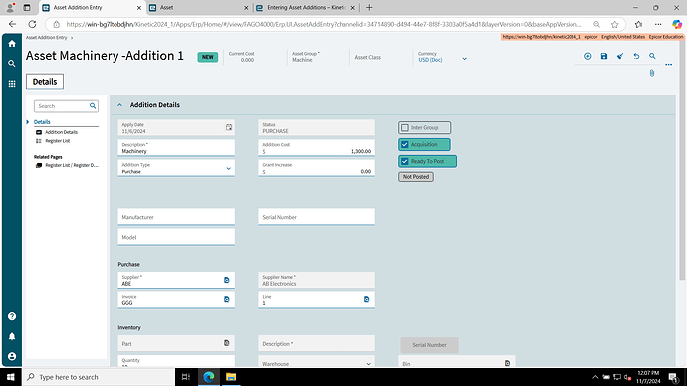
Task: Check the Inter Group checkbox
Action: coord(405,127)
